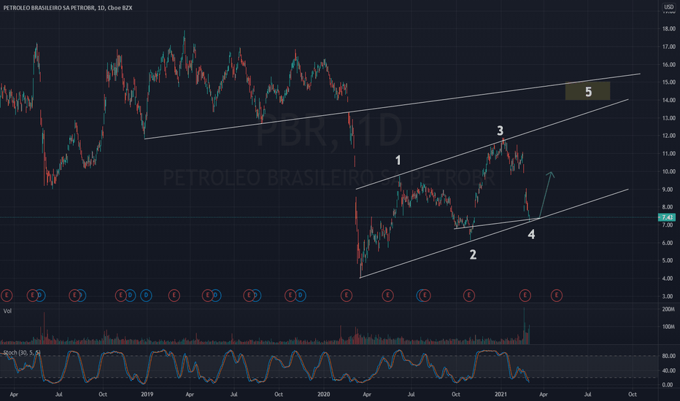Viewport: 680px width, 401px height.
Task: Click the earnings marker between Jul 2019 and Oct 2019
Action: click(x=249, y=296)
